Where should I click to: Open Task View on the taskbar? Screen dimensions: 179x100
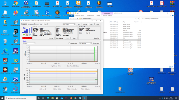click(x=43, y=98)
